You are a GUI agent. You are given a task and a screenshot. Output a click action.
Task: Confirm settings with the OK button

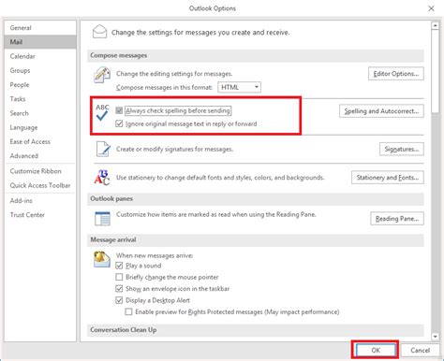tap(376, 350)
